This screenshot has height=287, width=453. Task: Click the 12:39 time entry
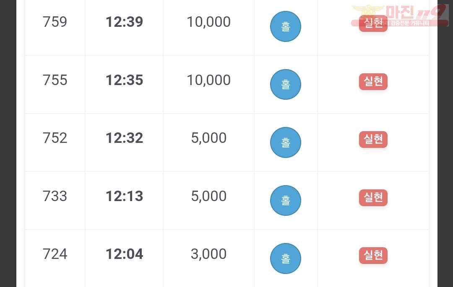click(125, 22)
